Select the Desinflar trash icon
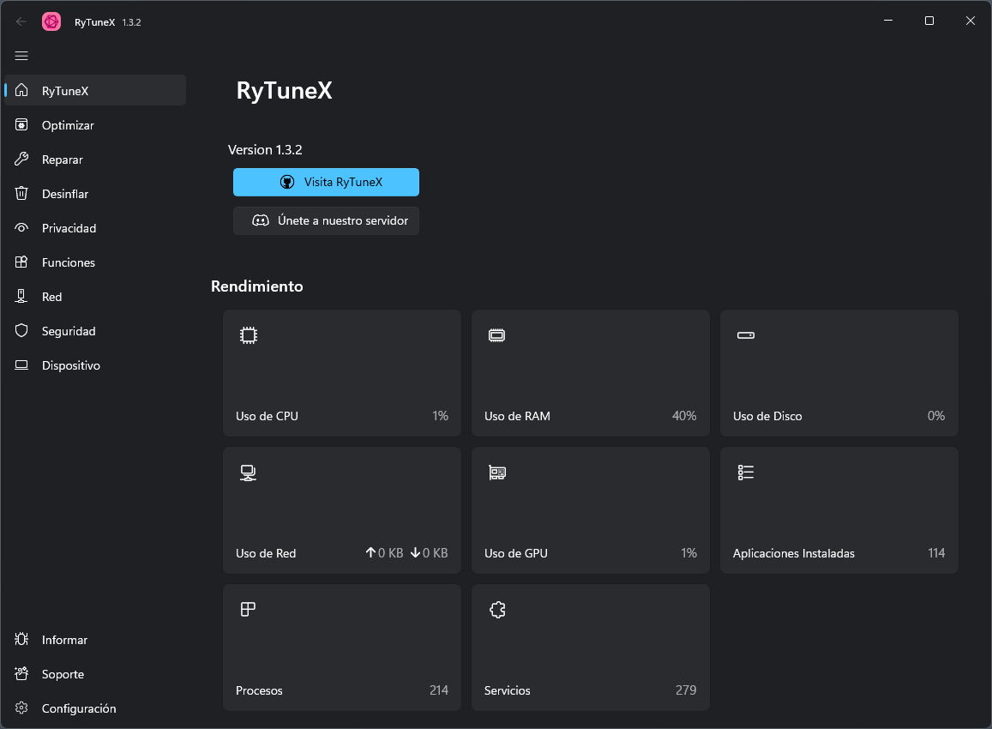The height and width of the screenshot is (729, 992). (22, 194)
